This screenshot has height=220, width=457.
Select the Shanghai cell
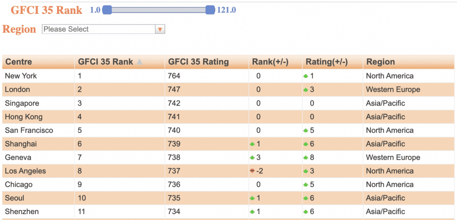coord(38,144)
